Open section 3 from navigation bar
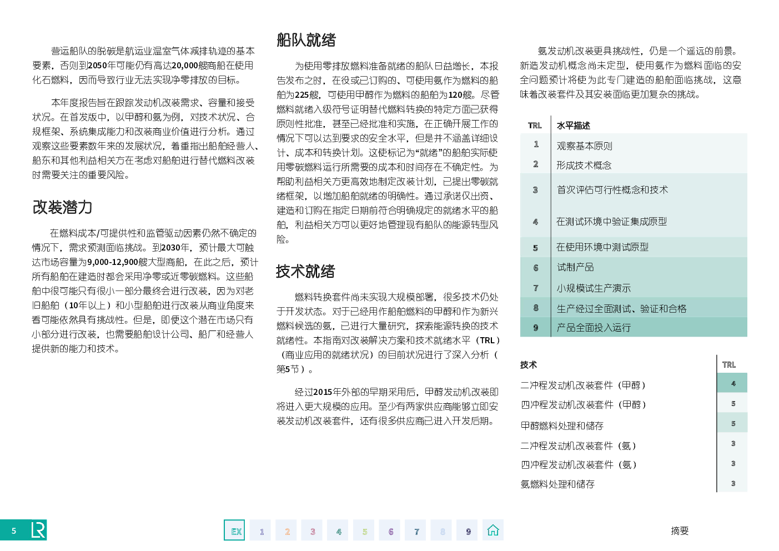Image resolution: width=779 pixels, height=551 pixels. coord(312,530)
